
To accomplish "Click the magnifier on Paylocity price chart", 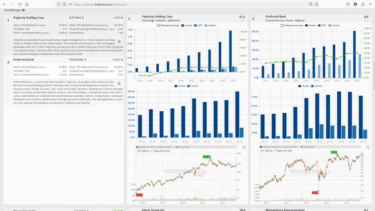I will [244, 147].
